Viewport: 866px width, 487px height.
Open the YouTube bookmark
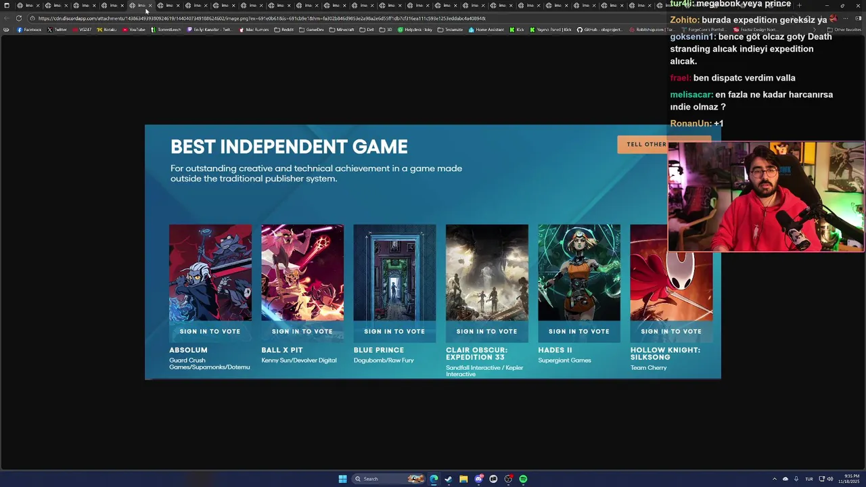[133, 30]
